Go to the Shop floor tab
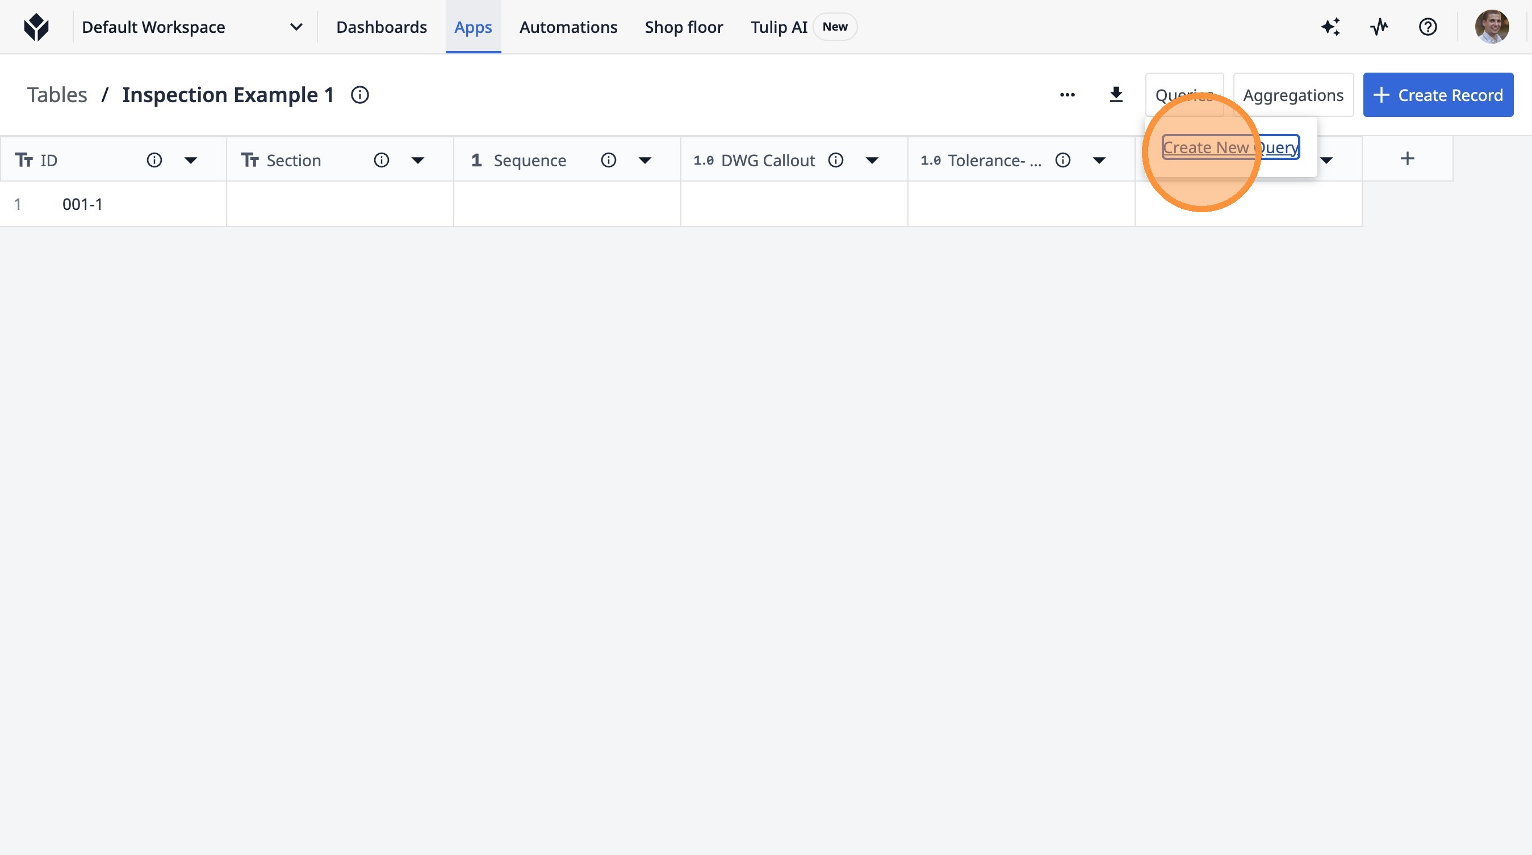 [683, 27]
